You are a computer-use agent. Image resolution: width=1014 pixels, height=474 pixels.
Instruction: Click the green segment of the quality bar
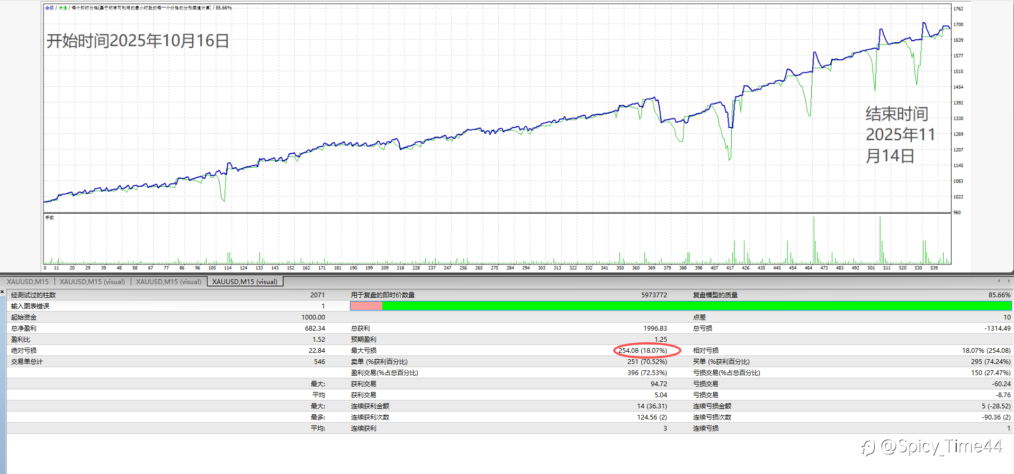(697, 306)
